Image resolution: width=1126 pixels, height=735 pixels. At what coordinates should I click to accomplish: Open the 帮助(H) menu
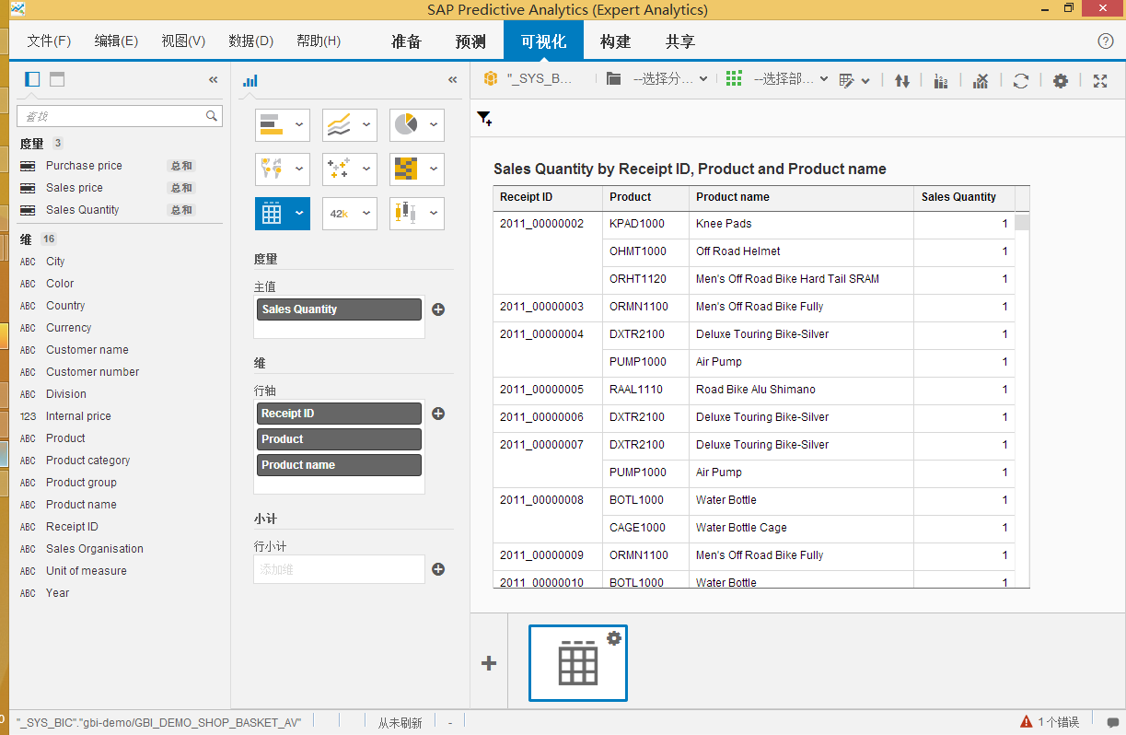click(319, 41)
